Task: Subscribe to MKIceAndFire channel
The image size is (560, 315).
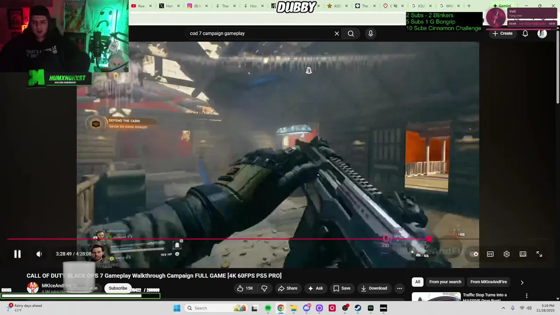Action: 118,288
